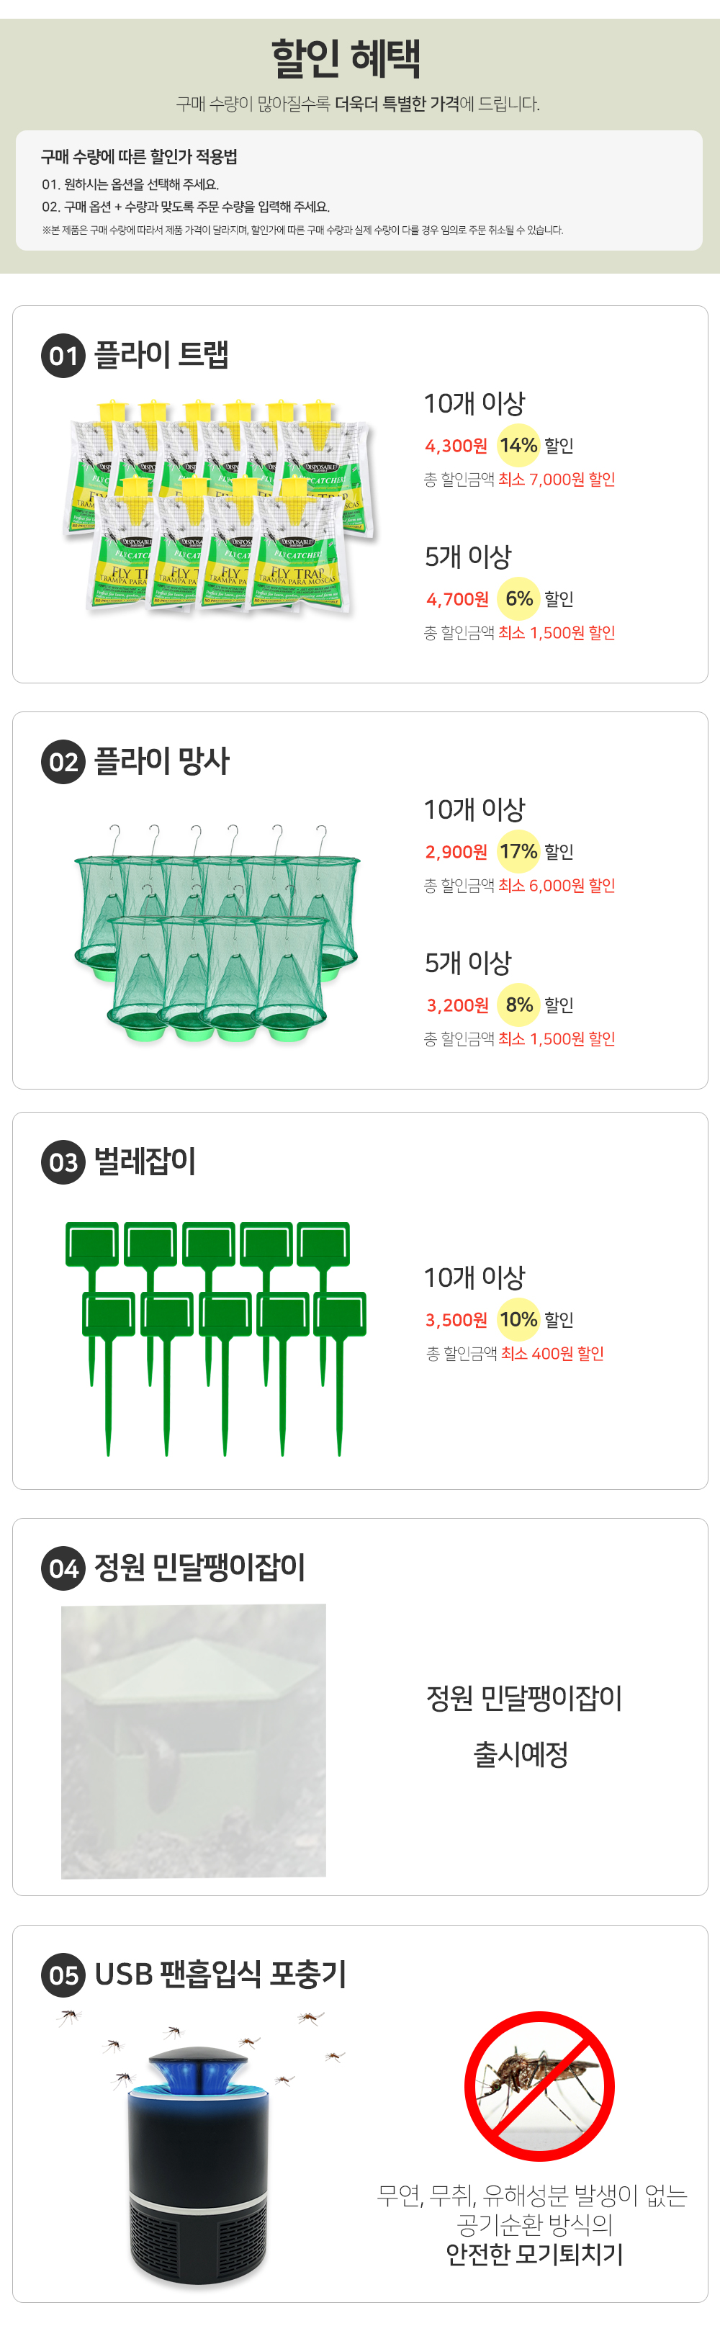Click the 10% discount yellow badge
Viewport: 720px width, 2331px height.
(518, 1319)
